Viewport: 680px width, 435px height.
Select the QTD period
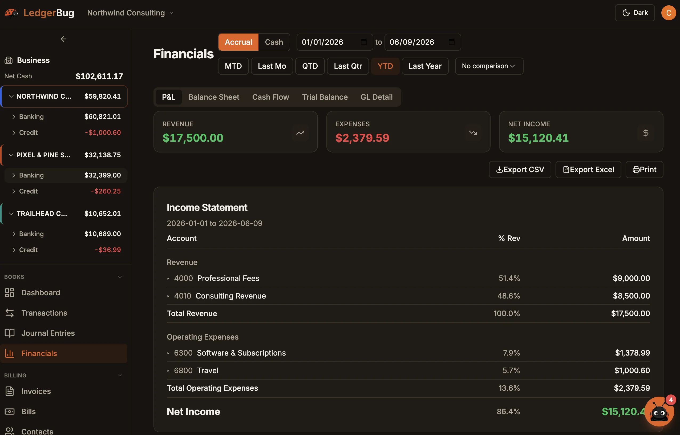coord(310,66)
